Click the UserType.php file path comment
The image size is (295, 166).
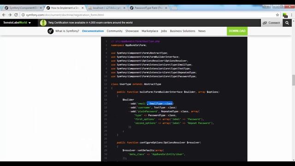[135, 41]
